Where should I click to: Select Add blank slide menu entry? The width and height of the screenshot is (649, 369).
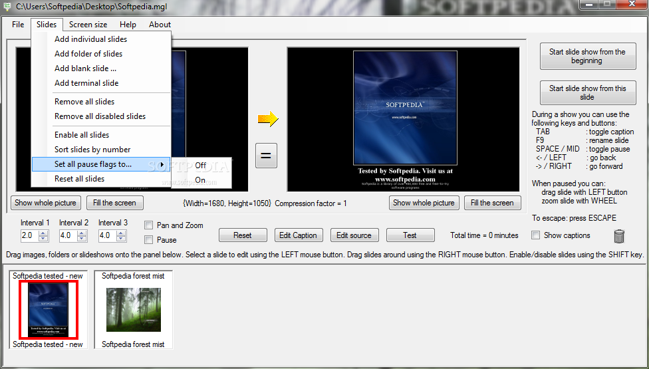pos(101,68)
